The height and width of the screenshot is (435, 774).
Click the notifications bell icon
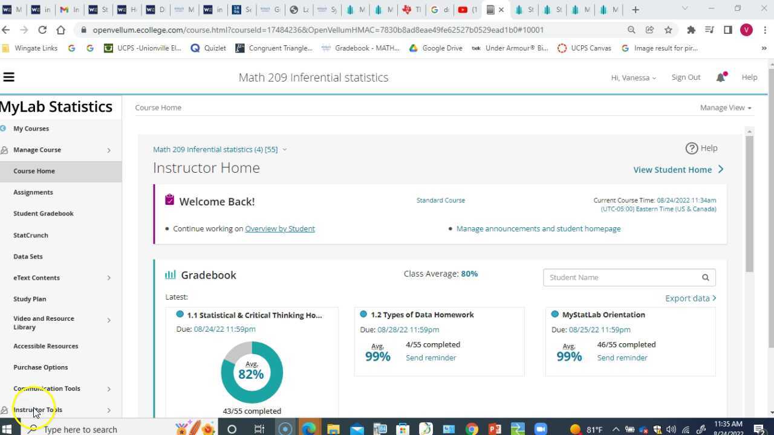[x=720, y=77]
